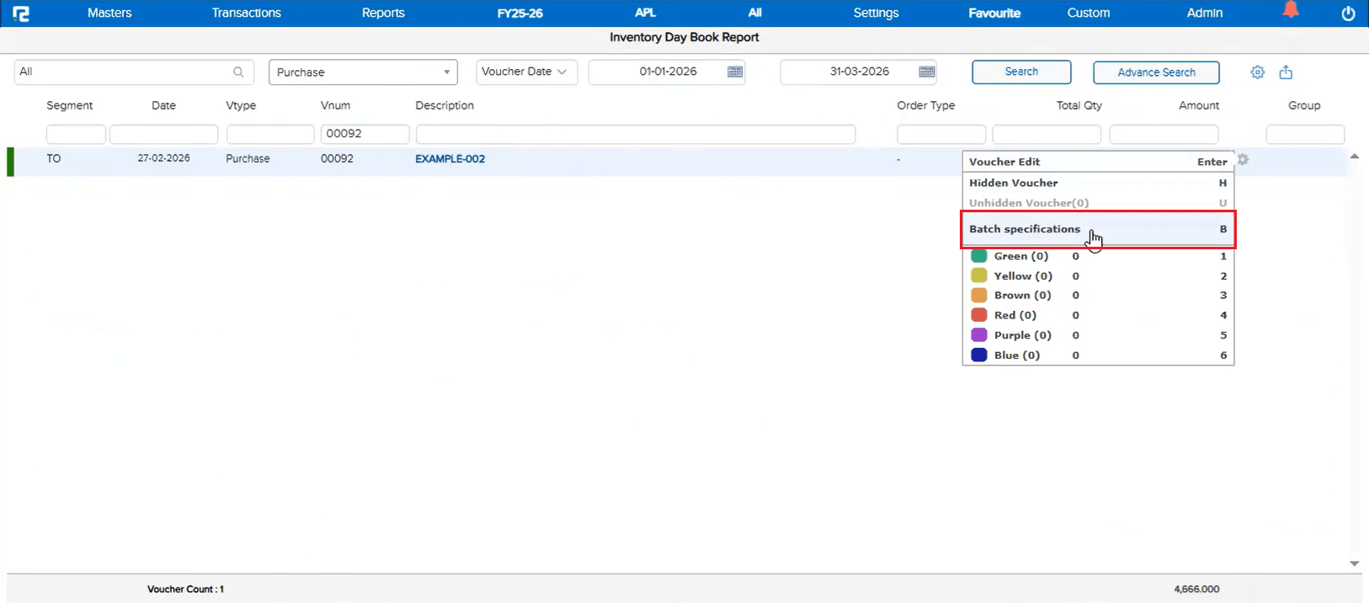Screen dimensions: 1369x603
Task: Pick the Green color tag swatch
Action: (x=978, y=256)
